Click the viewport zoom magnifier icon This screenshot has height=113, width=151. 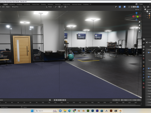click(x=139, y=22)
